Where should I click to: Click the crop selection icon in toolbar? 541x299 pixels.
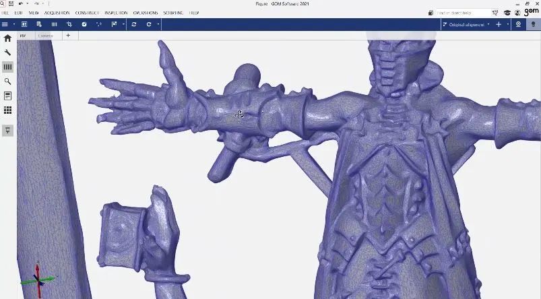pyautogui.click(x=69, y=24)
